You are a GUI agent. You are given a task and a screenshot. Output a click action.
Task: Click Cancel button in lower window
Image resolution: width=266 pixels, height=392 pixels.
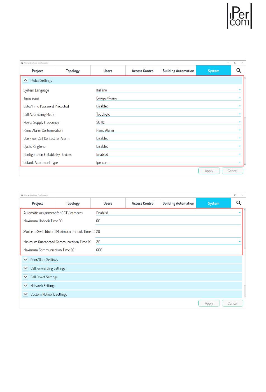click(232, 303)
